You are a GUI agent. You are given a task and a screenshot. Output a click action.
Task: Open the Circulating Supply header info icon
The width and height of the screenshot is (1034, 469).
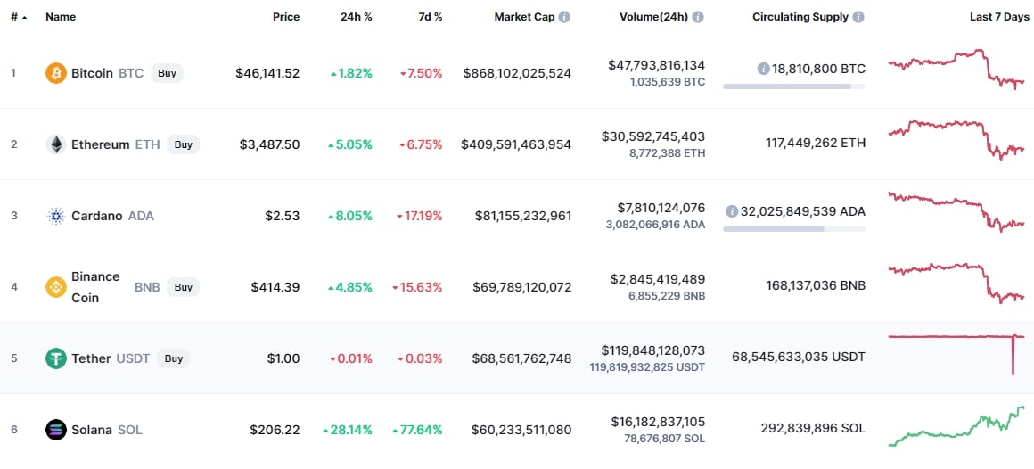858,17
